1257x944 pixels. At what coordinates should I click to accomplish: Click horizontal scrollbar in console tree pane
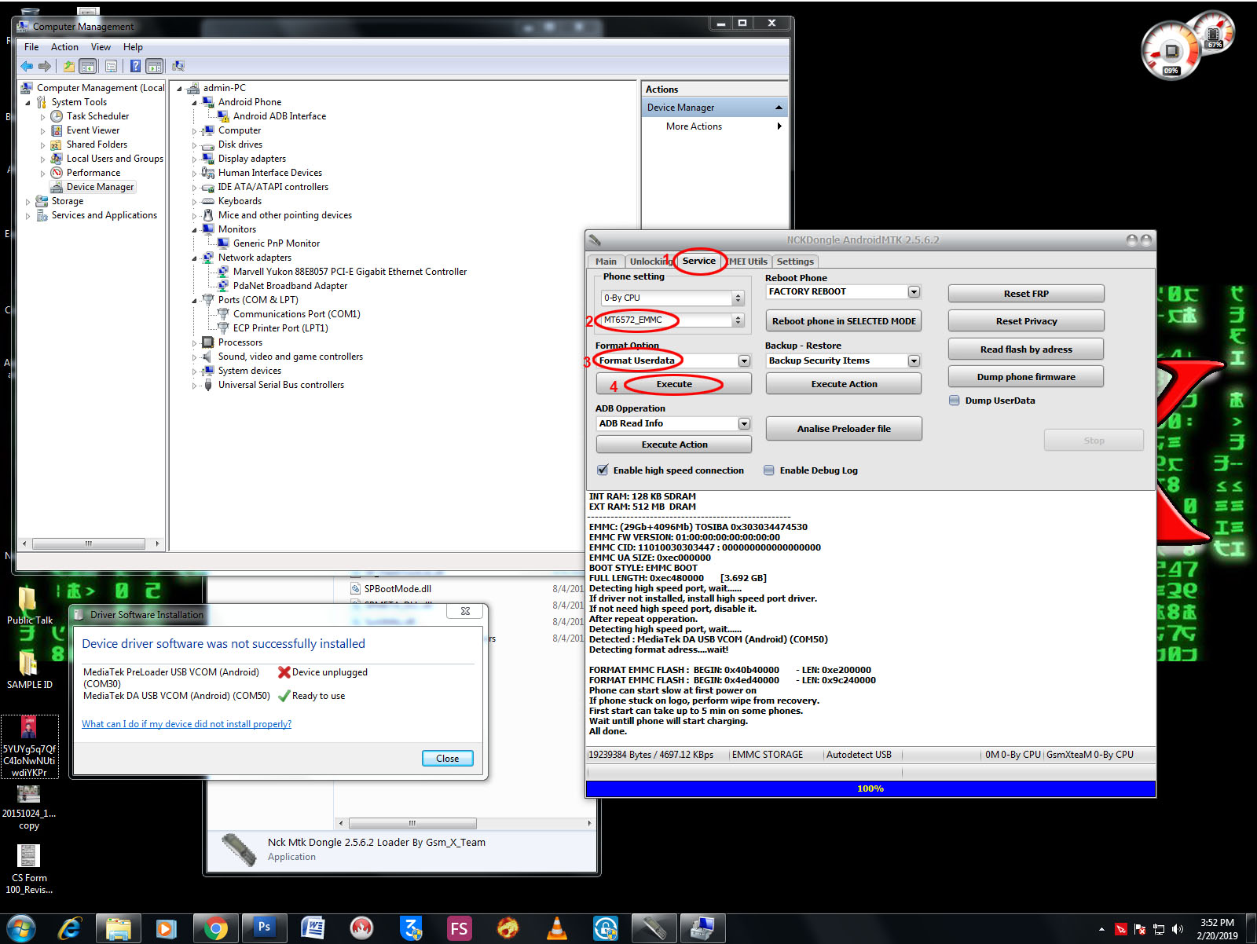pyautogui.click(x=88, y=543)
